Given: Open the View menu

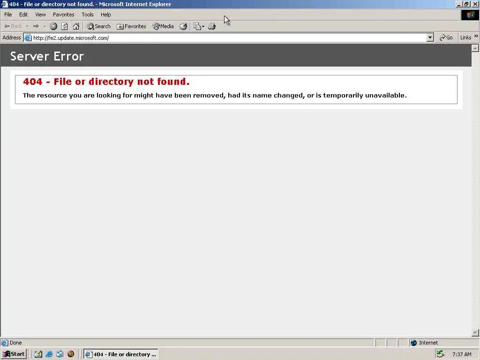Looking at the screenshot, I should 40,15.
